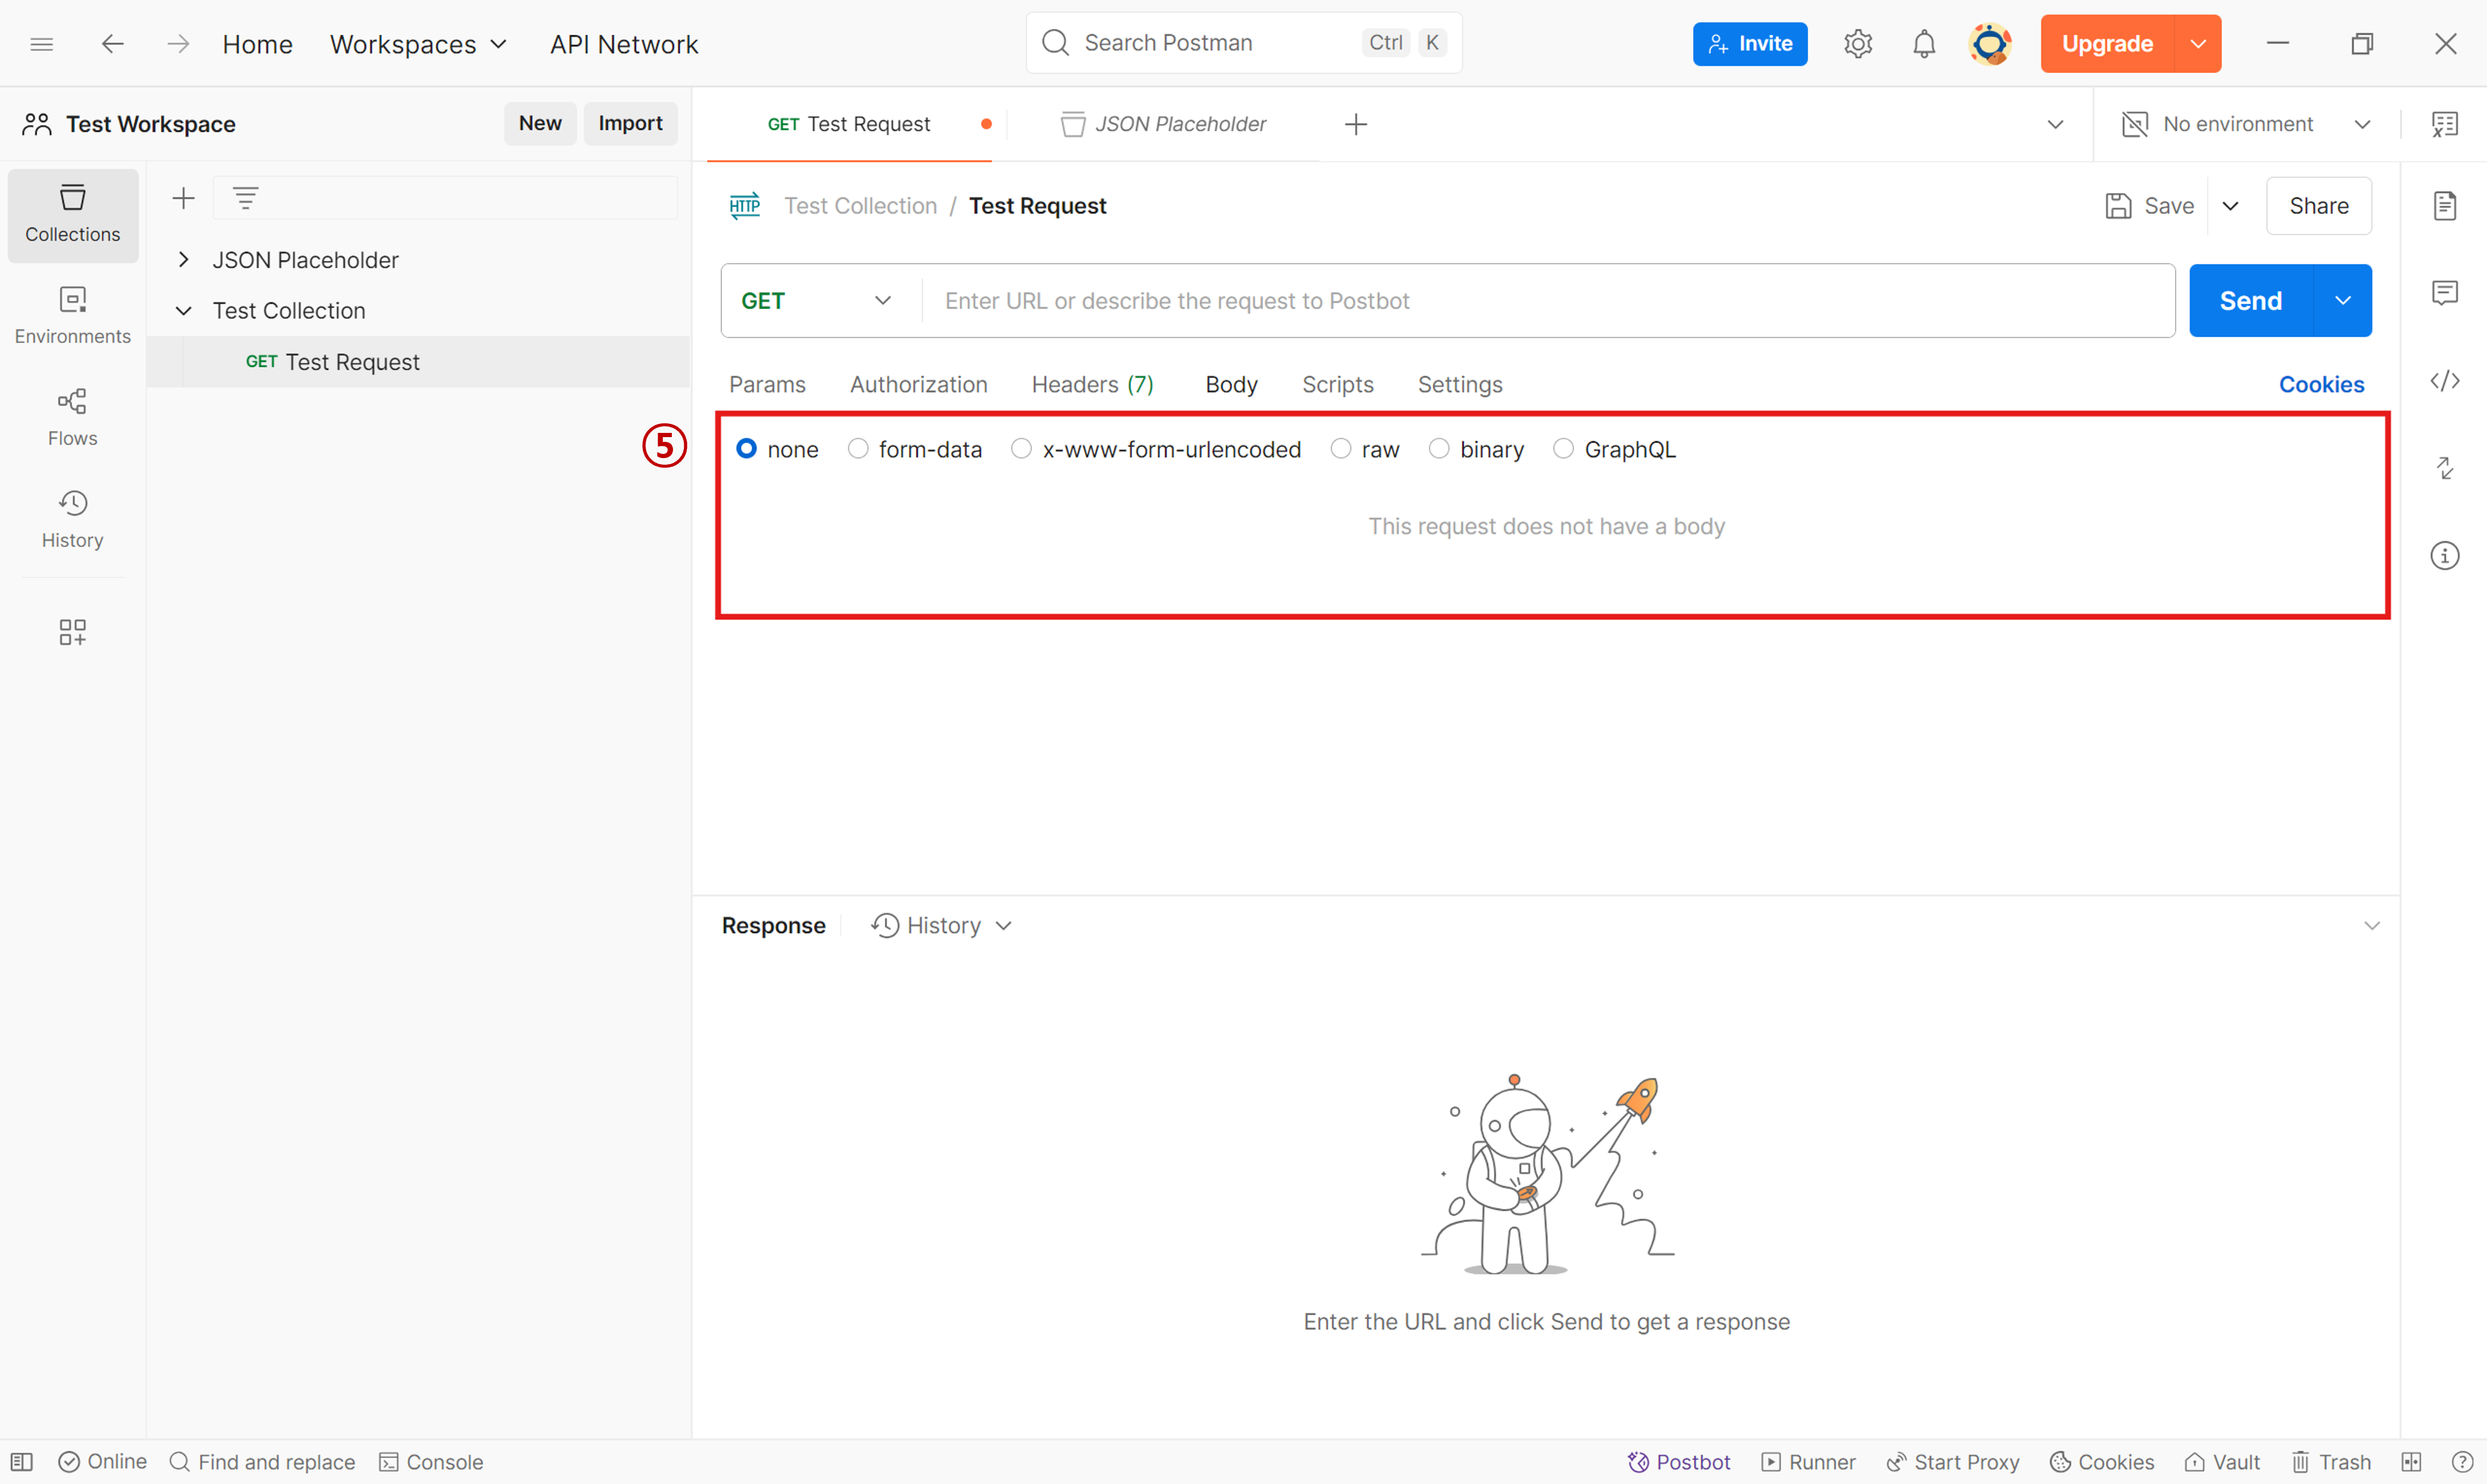Image resolution: width=2487 pixels, height=1484 pixels.
Task: Open Environments in the sidebar
Action: coord(73,317)
